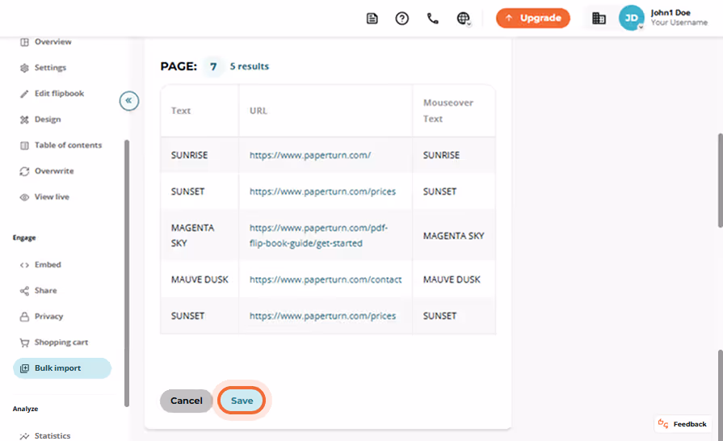Click the Engage section heading
Image resolution: width=723 pixels, height=441 pixels.
click(24, 237)
